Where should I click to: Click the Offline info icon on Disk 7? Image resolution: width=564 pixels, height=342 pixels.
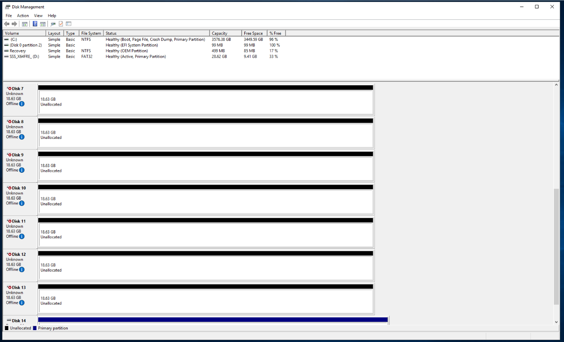(21, 104)
